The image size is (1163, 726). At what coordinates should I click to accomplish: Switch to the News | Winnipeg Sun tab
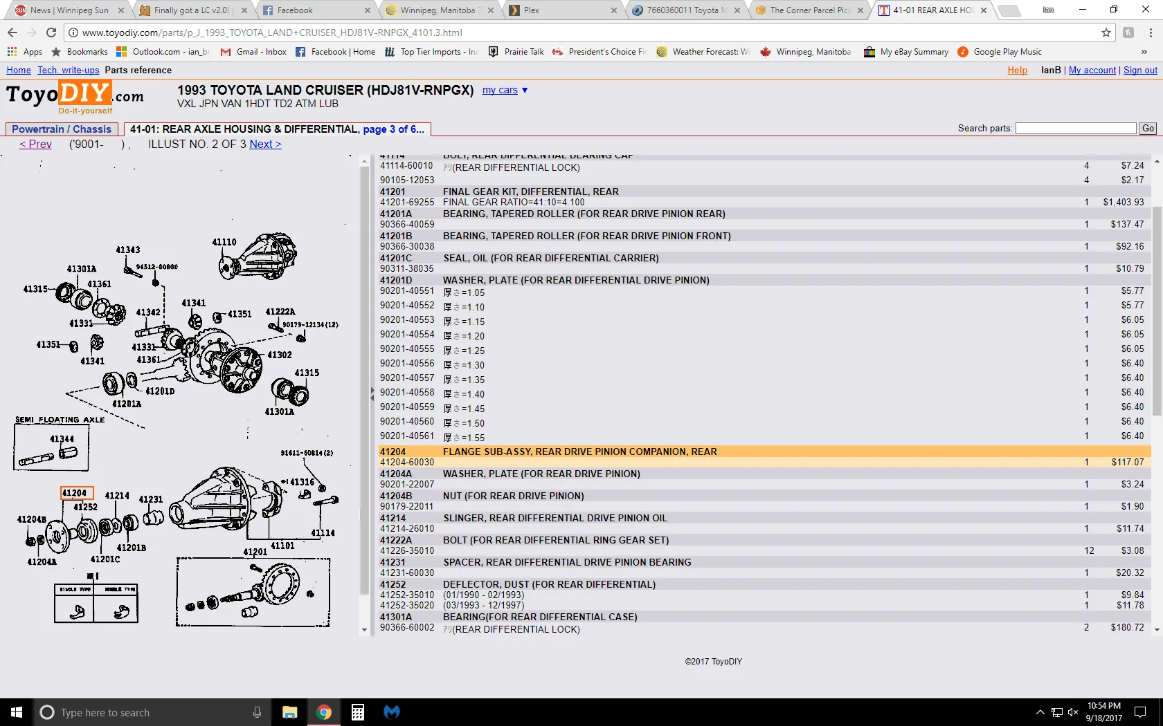click(69, 10)
